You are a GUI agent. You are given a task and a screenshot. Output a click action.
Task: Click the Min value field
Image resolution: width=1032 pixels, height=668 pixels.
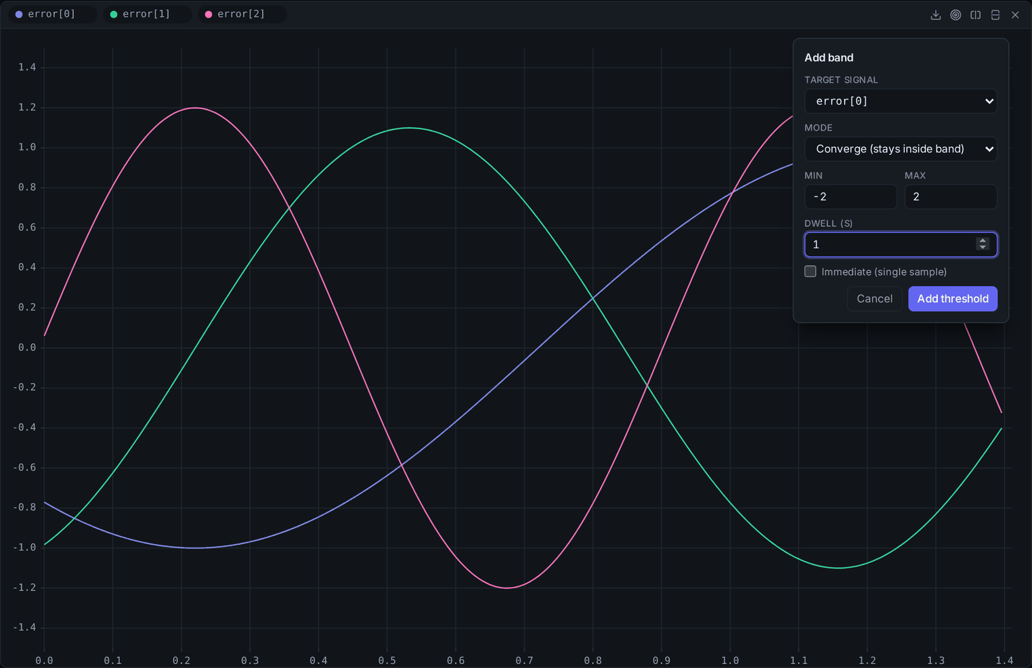851,197
